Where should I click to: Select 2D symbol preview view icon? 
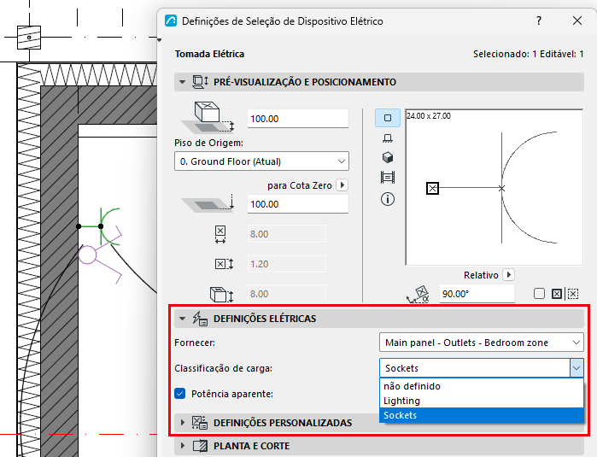388,118
